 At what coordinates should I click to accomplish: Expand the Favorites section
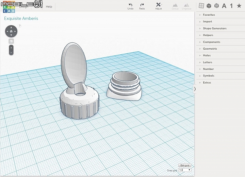coord(220,15)
